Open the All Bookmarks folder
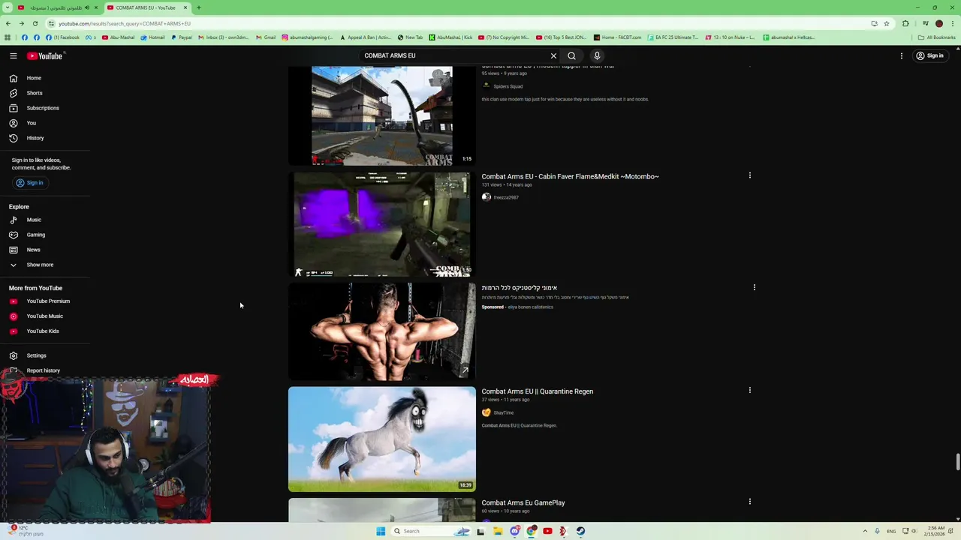This screenshot has height=540, width=961. (x=936, y=37)
